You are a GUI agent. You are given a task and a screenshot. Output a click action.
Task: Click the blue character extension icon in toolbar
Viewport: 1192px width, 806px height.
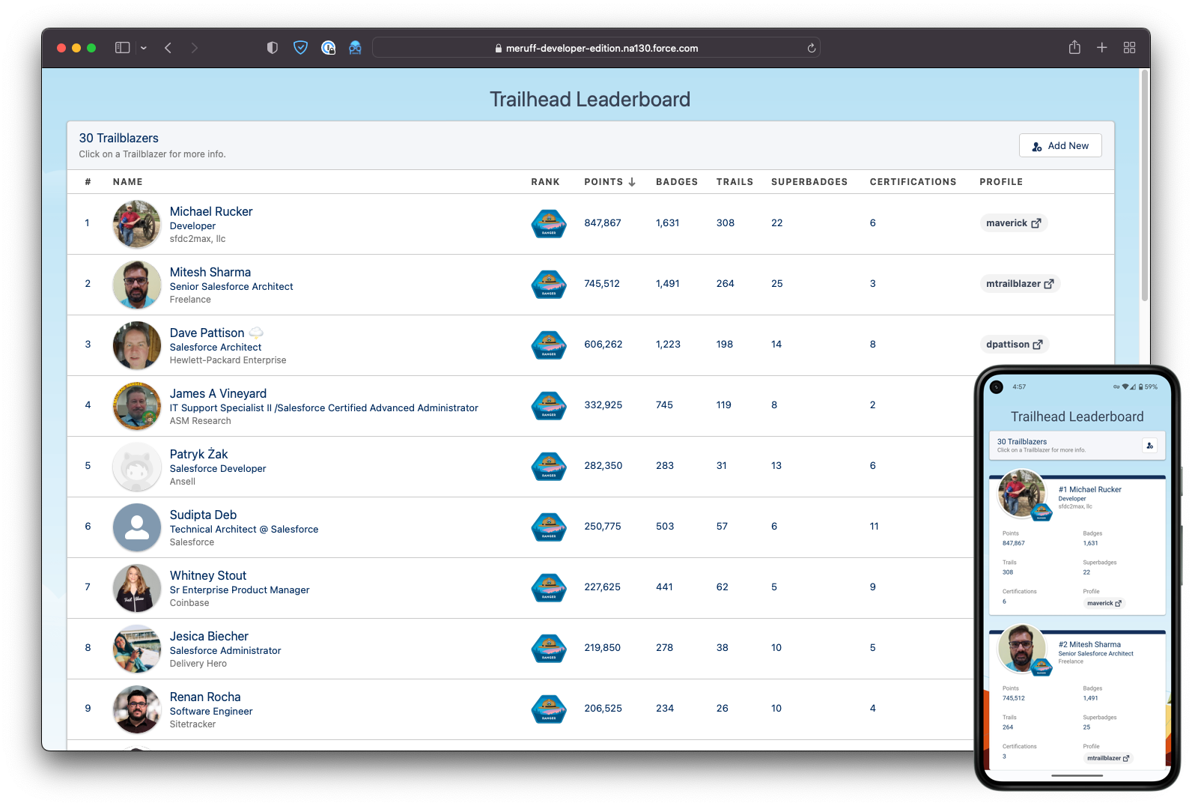coord(355,48)
